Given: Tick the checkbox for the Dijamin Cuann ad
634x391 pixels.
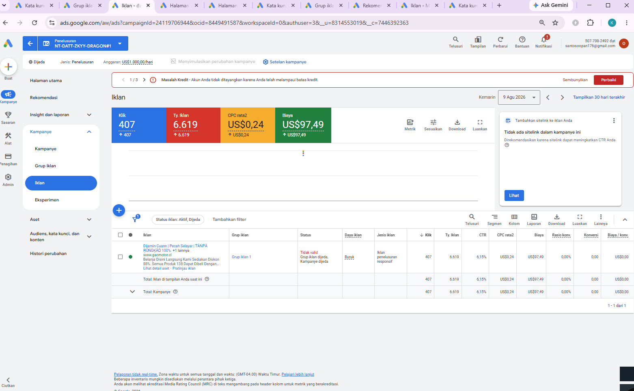Looking at the screenshot, I should coord(120,257).
